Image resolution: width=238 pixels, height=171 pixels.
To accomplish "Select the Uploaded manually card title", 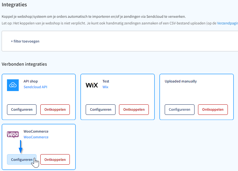I will (181, 81).
